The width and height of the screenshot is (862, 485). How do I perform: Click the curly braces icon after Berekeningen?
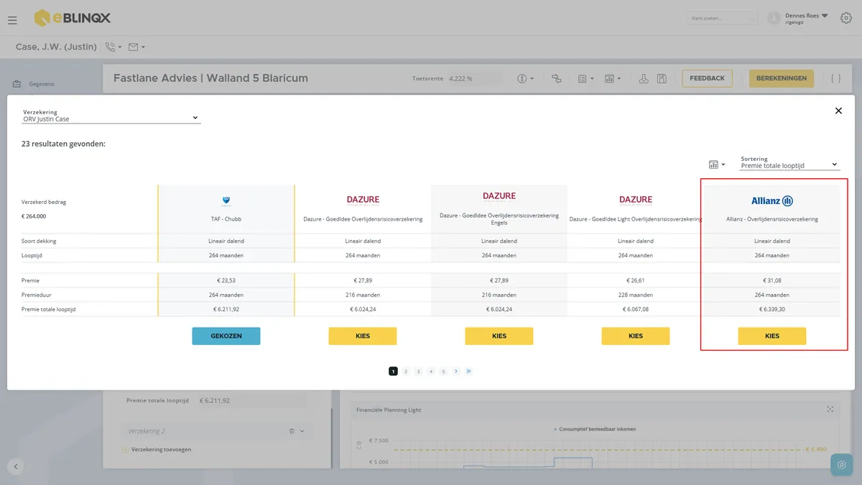(x=835, y=78)
